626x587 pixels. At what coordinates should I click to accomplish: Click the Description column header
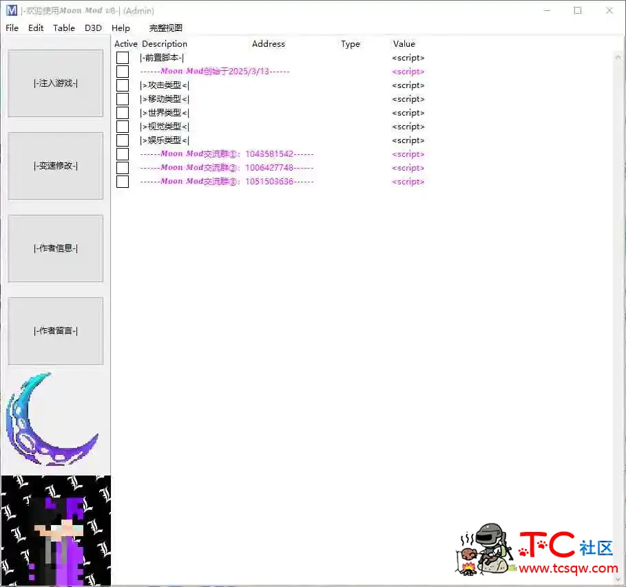pos(165,44)
